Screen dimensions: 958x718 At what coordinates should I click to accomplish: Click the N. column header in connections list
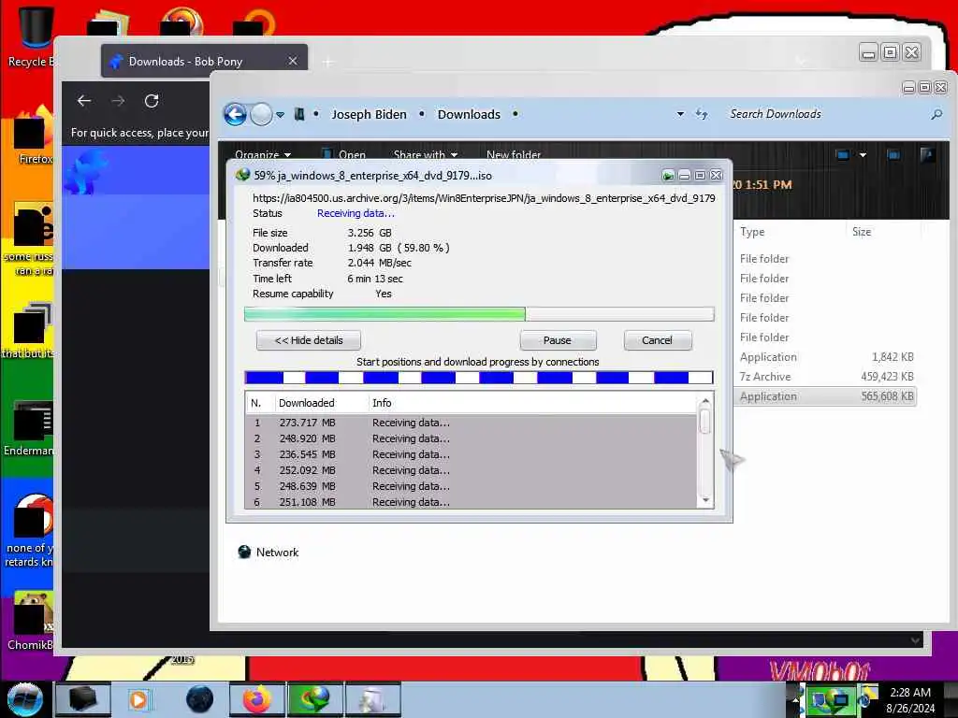256,403
